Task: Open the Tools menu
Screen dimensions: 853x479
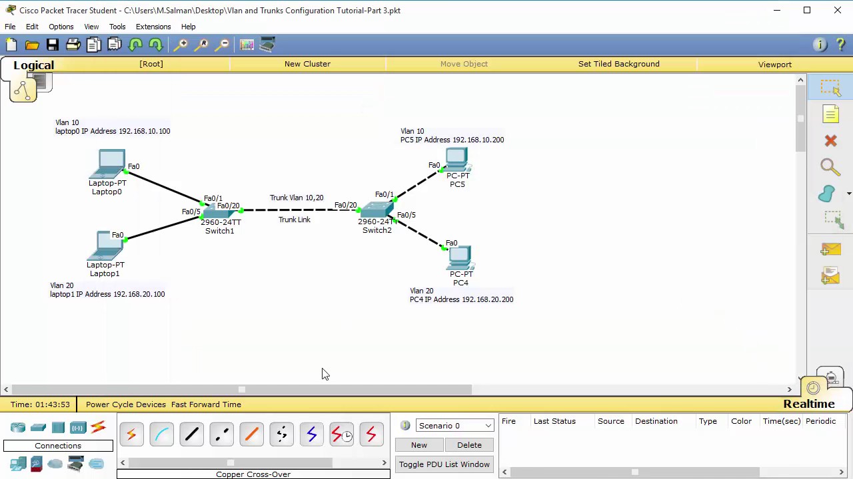Action: pos(117,27)
